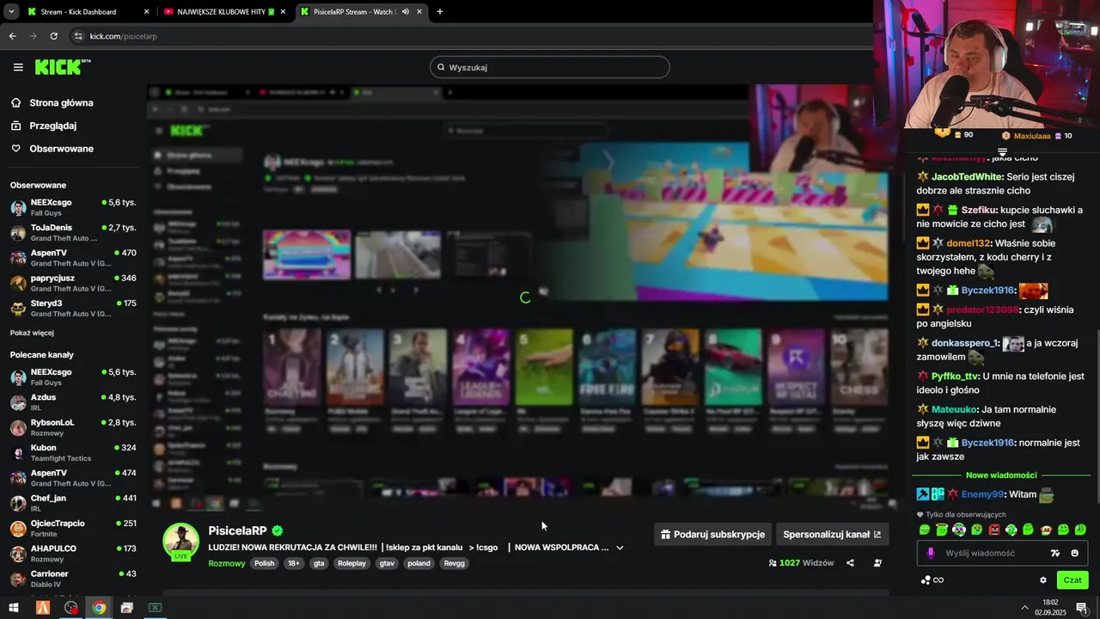Switch to NAJWIĘKSZE KLUBOWE HITY tab
Viewport: 1100px width, 619px height.
point(223,12)
